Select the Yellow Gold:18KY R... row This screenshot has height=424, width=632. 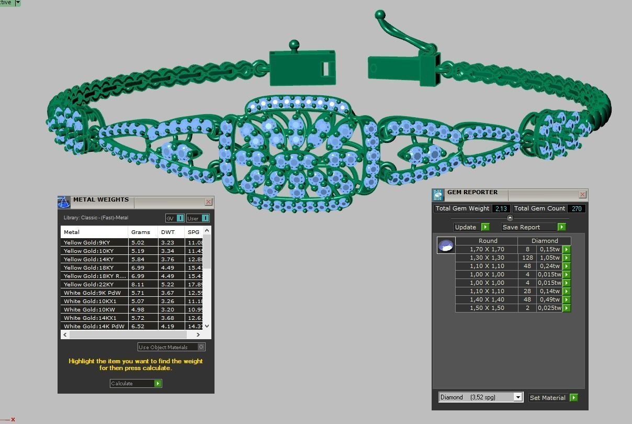[132, 276]
